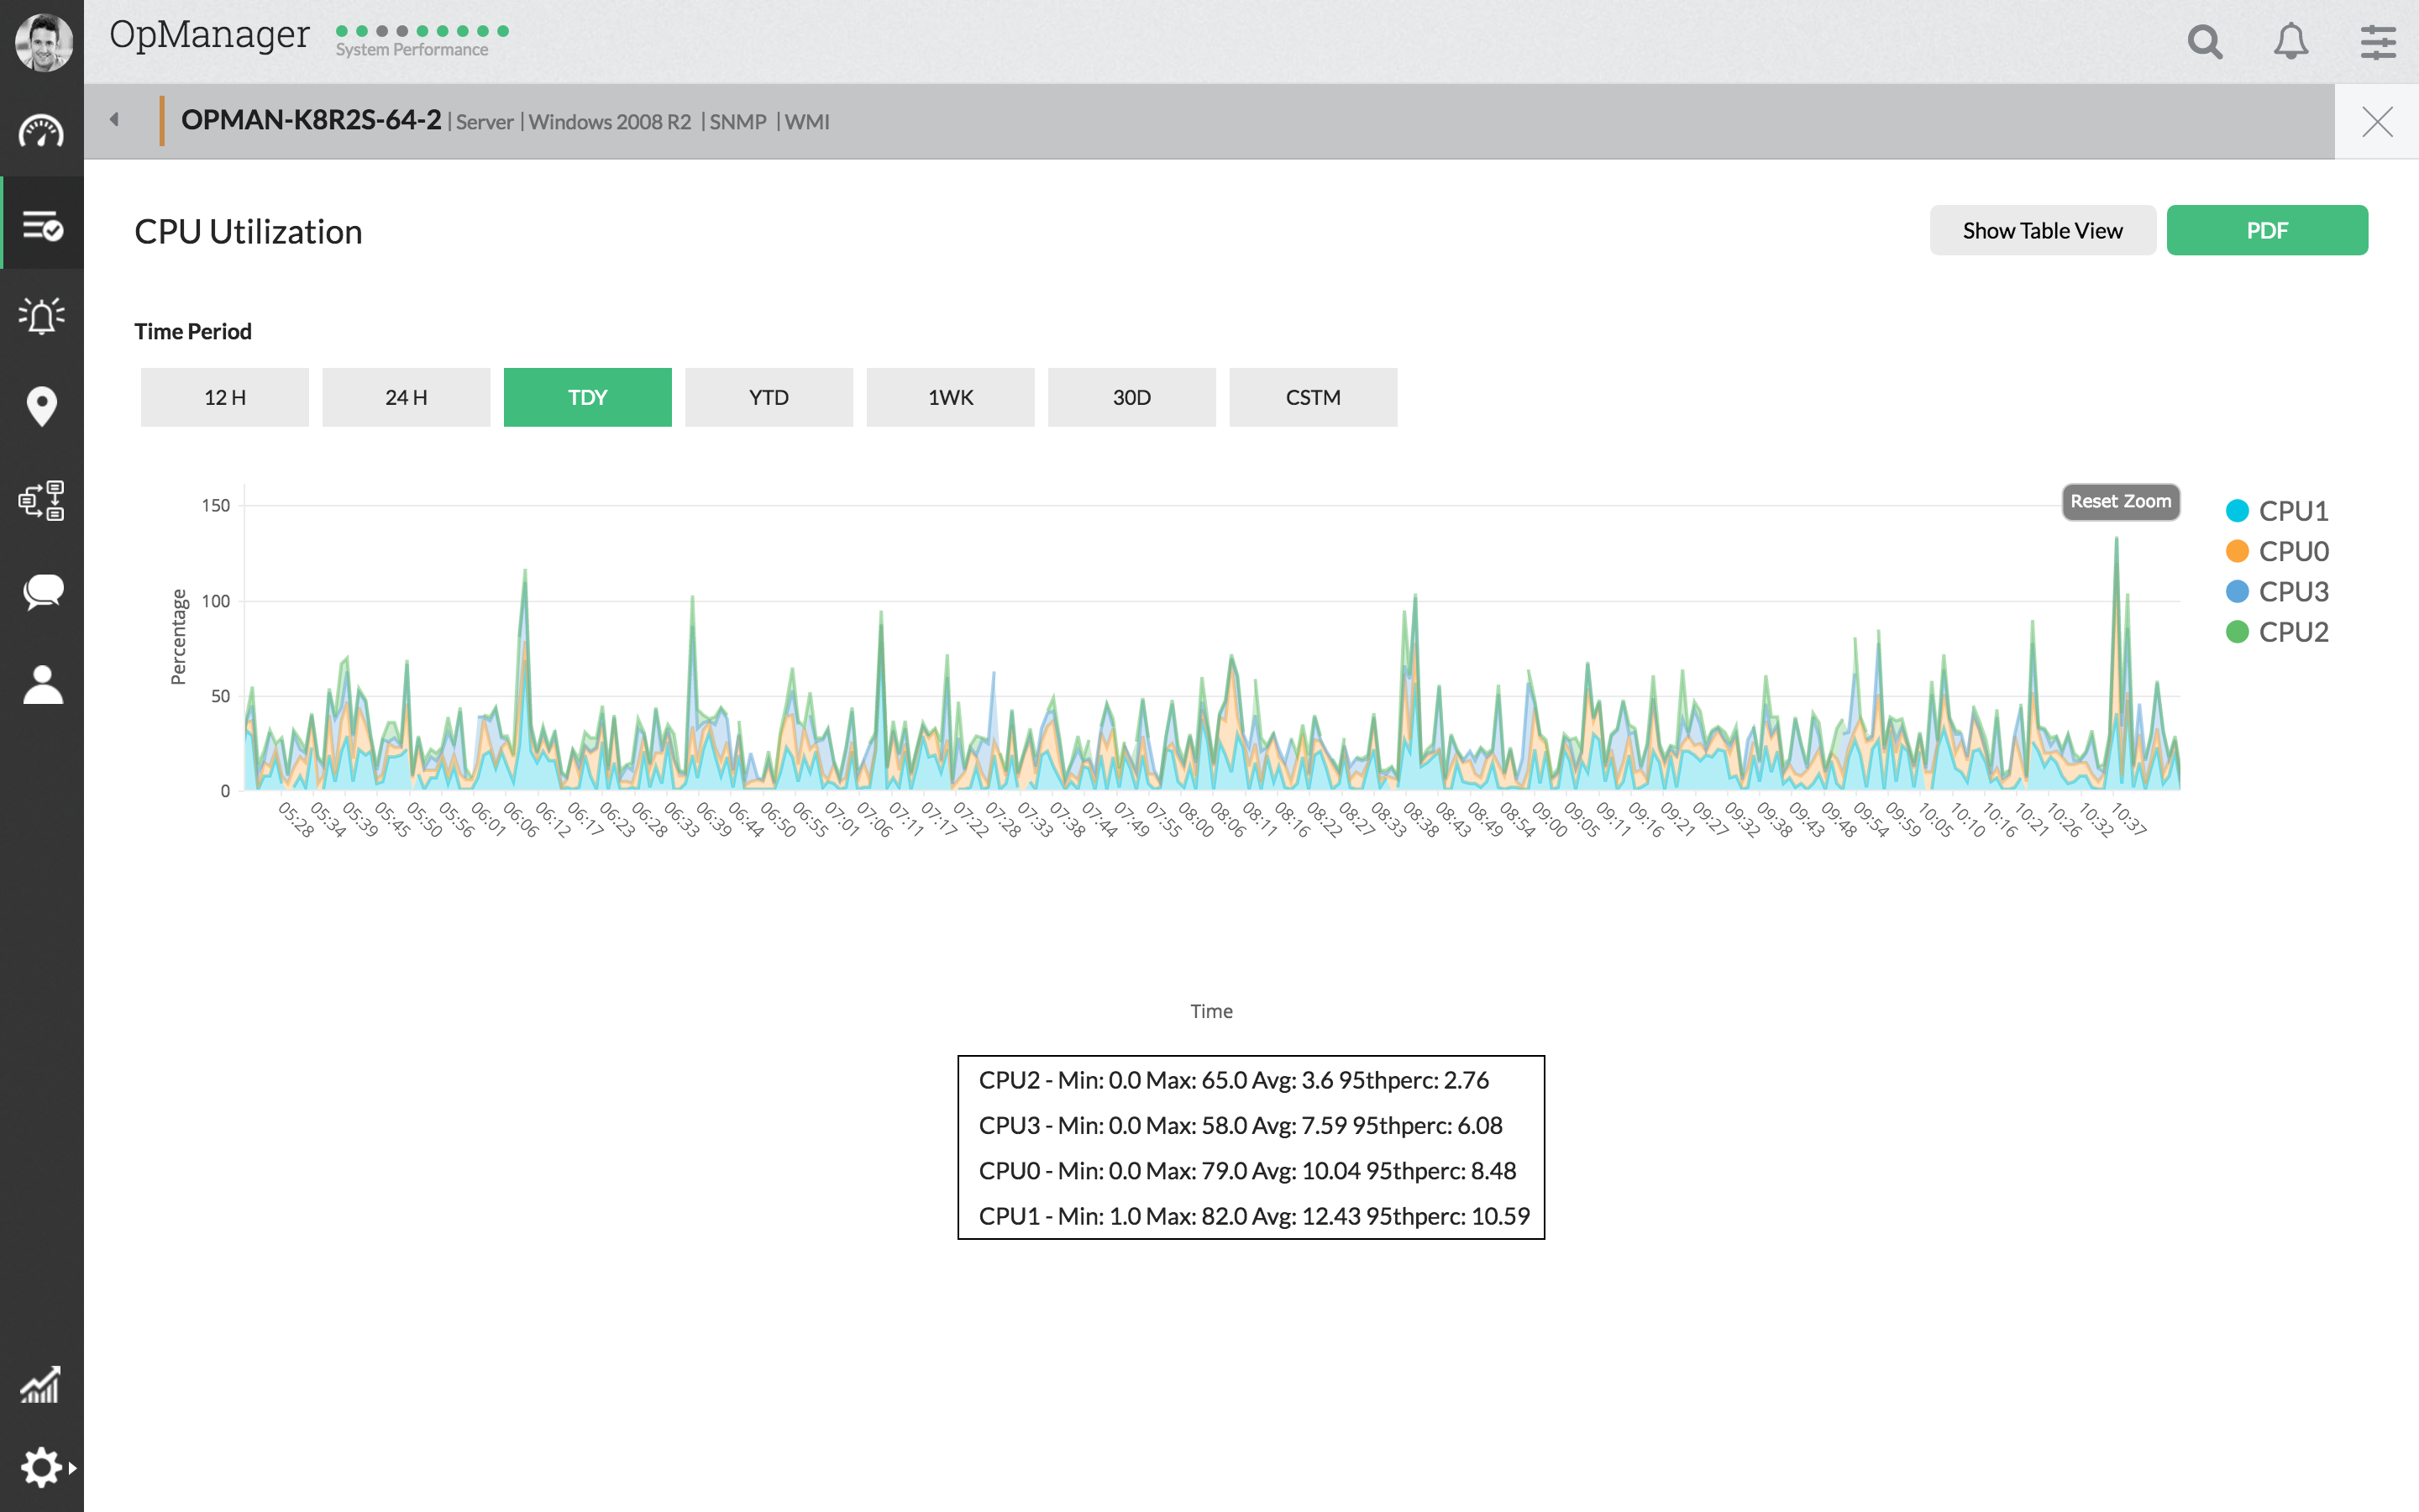Click the alarms bell-light sidebar icon

pyautogui.click(x=41, y=315)
